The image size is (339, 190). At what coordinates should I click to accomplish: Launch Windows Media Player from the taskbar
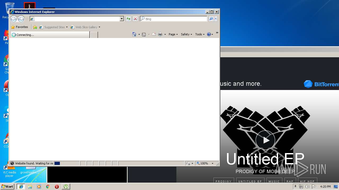pyautogui.click(x=39, y=187)
